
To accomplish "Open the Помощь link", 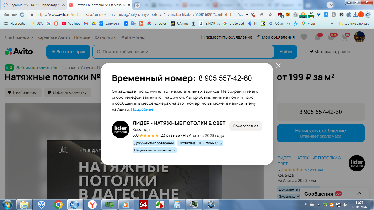I will click(82, 37).
